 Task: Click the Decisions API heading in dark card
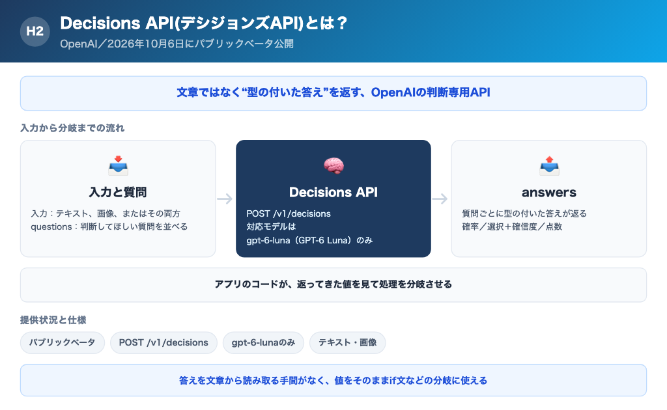coord(333,192)
